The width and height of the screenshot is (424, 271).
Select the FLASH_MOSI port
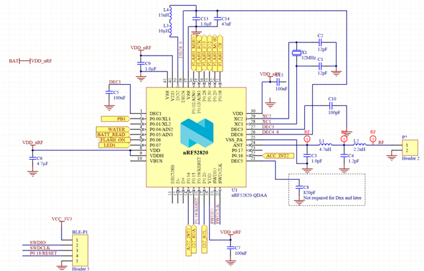tap(215, 53)
